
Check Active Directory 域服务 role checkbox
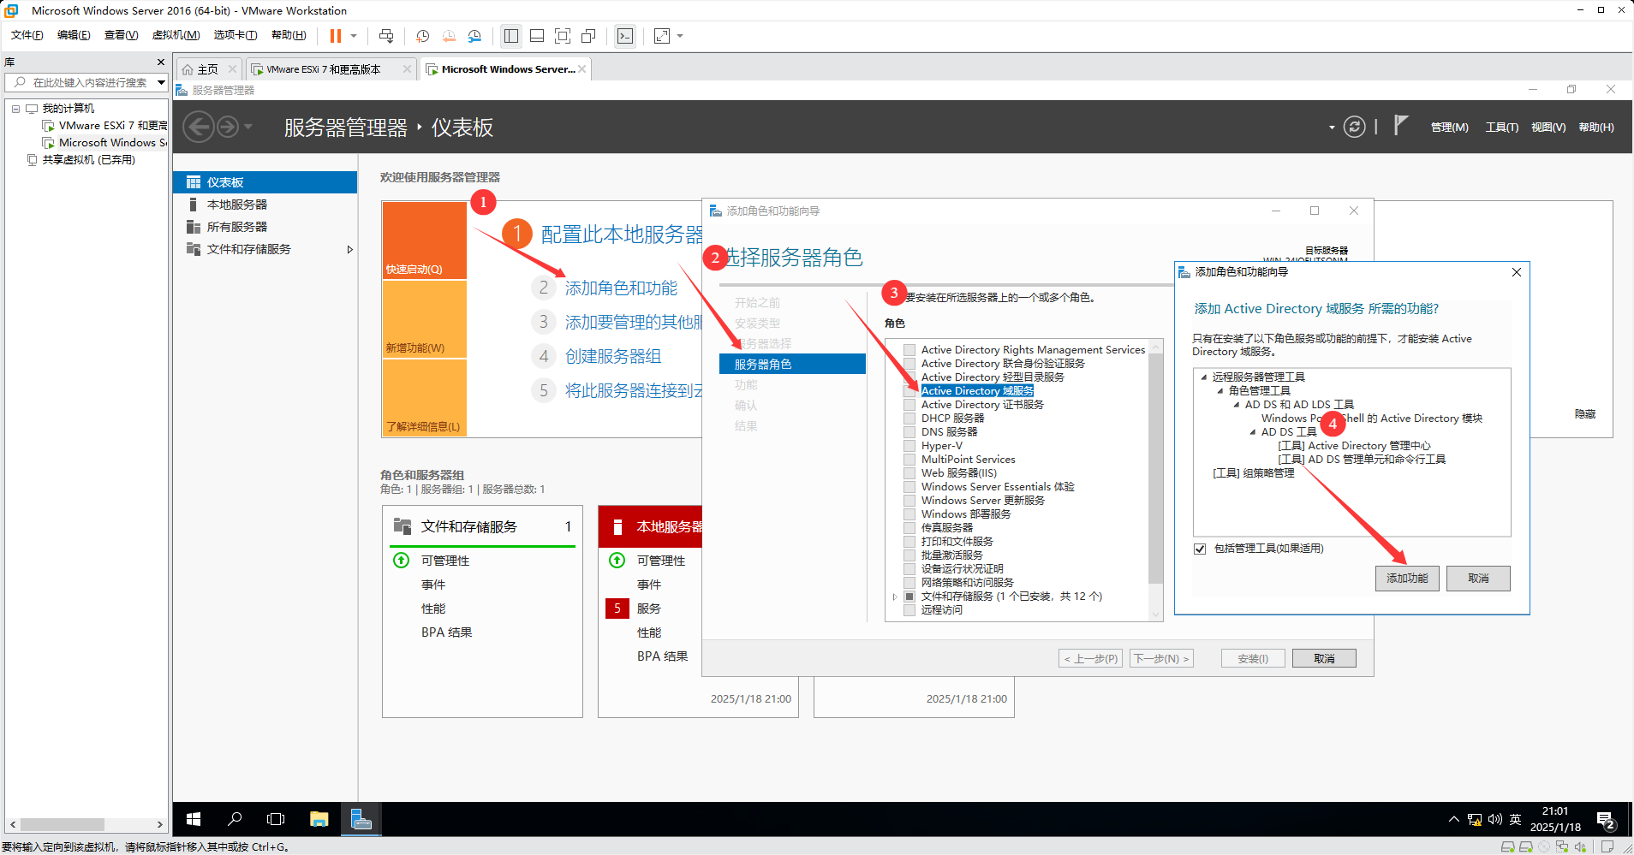coord(909,391)
